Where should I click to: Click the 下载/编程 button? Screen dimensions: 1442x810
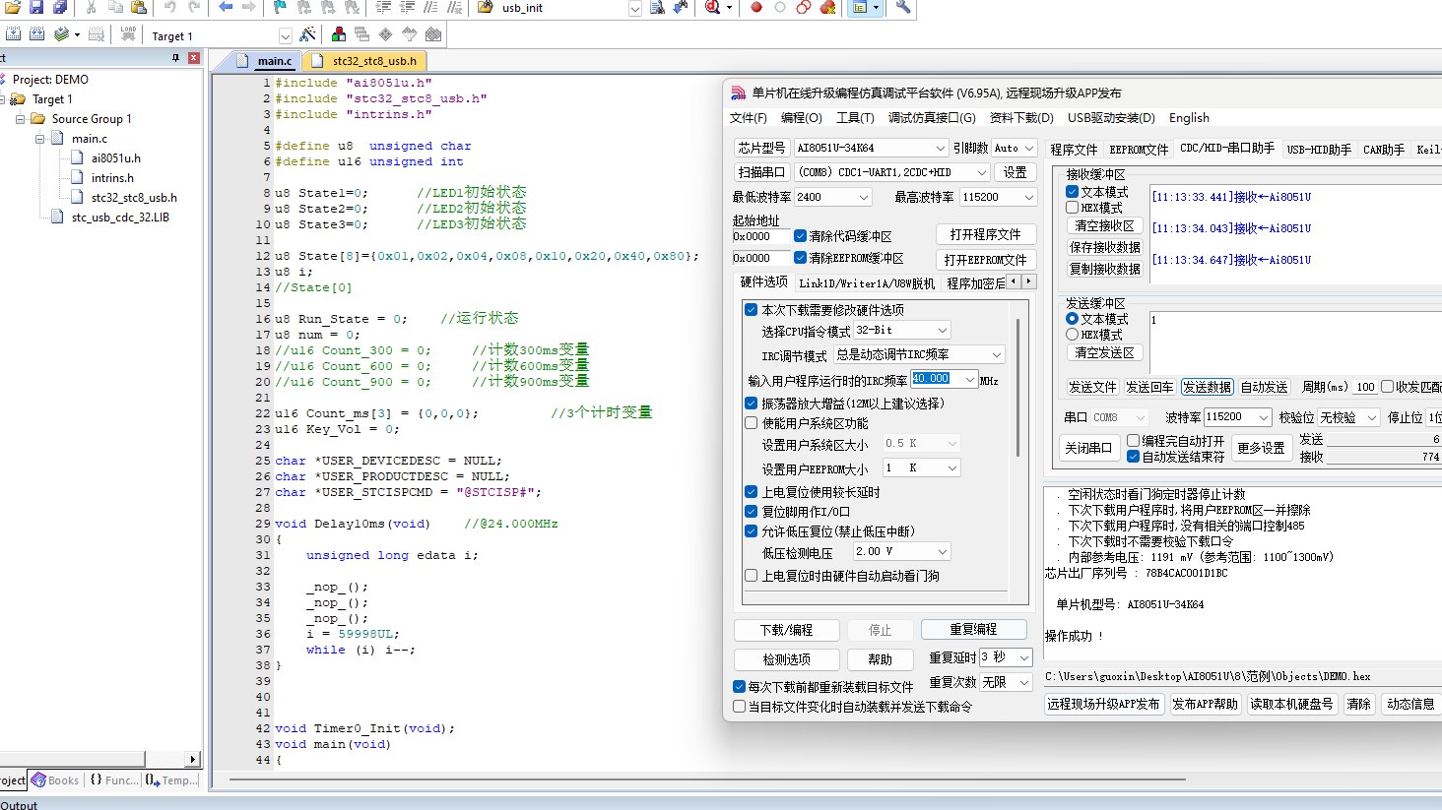pyautogui.click(x=786, y=630)
